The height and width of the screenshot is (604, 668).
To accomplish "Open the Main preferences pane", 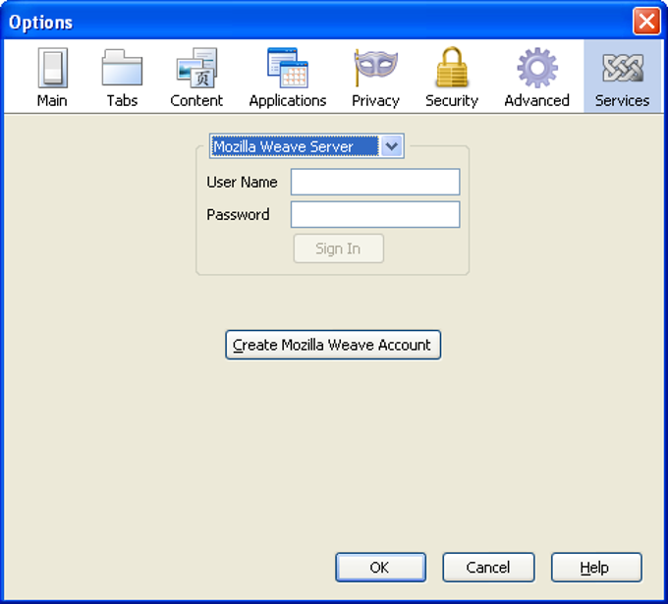I will pos(52,78).
